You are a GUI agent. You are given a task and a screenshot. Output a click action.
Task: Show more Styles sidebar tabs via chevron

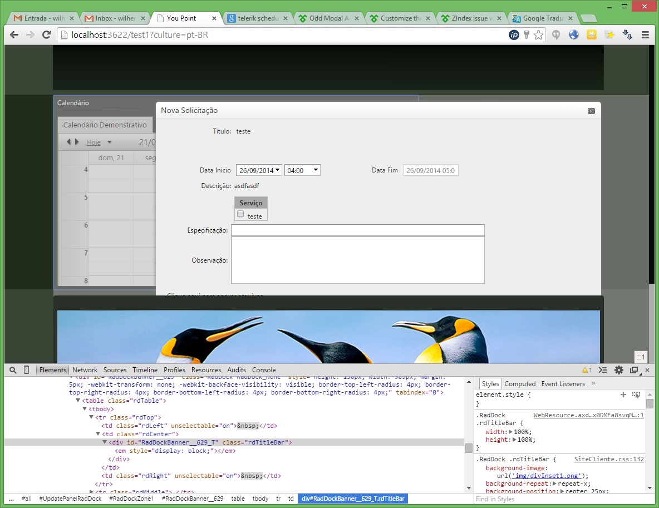click(593, 383)
